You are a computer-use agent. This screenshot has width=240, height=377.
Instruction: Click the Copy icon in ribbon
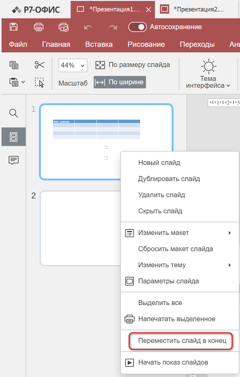pyautogui.click(x=14, y=65)
